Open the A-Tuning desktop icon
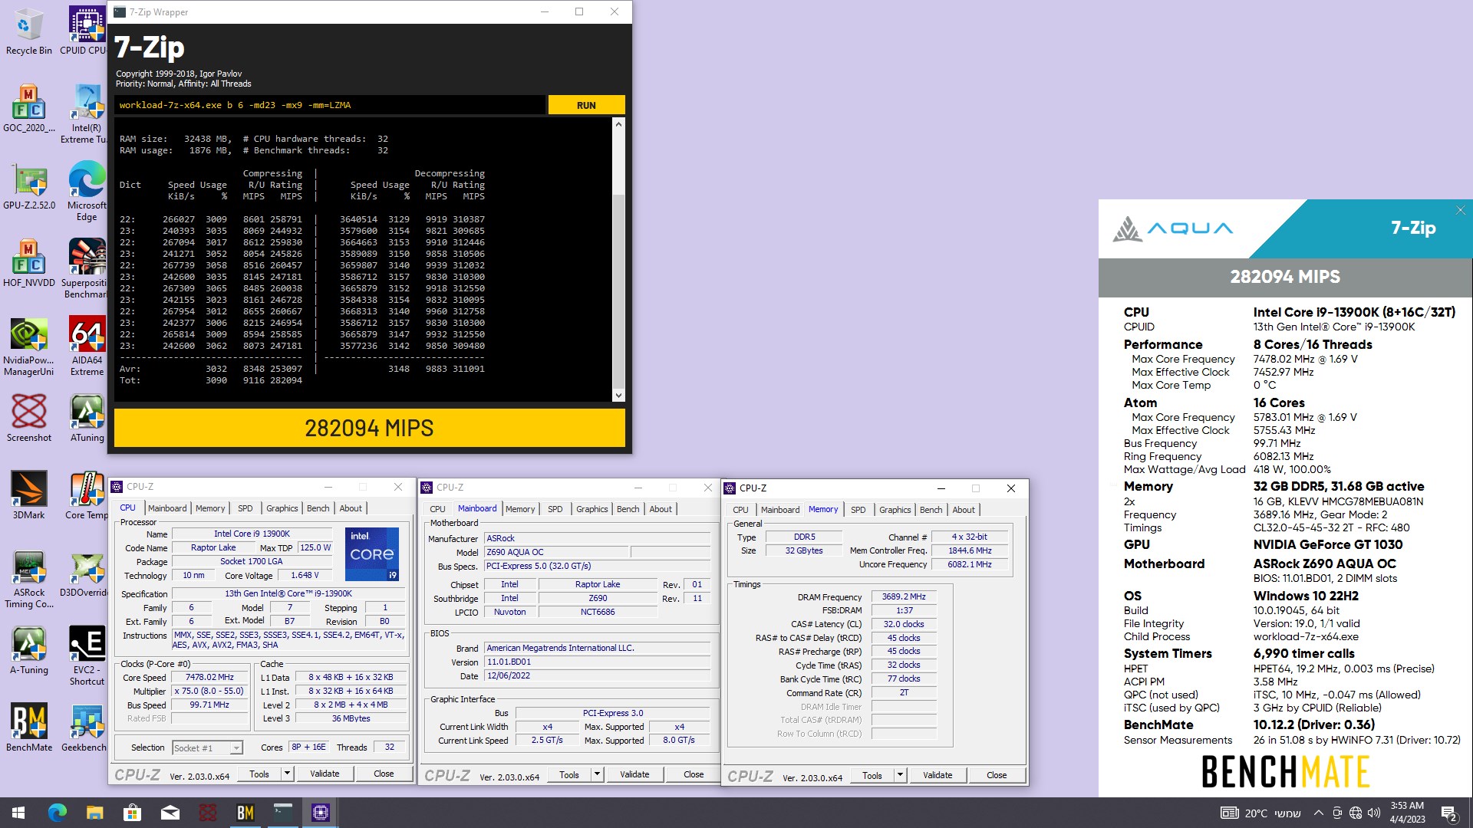The height and width of the screenshot is (828, 1473). 28,651
